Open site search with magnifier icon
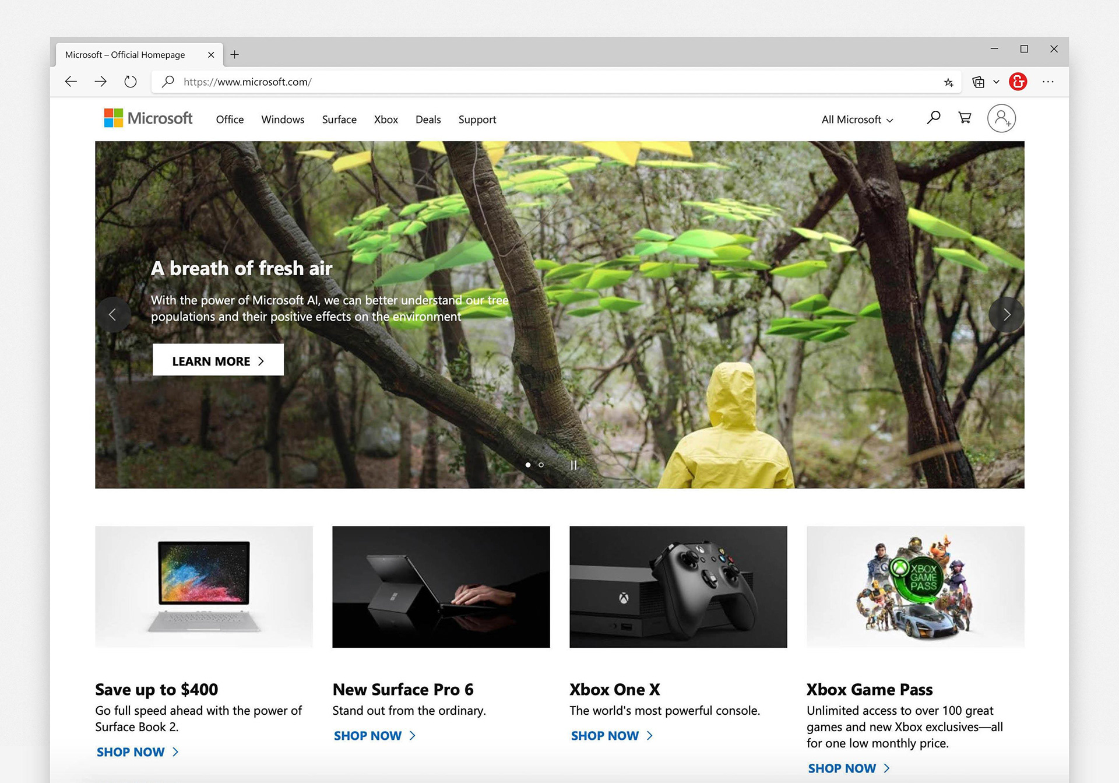 [934, 118]
